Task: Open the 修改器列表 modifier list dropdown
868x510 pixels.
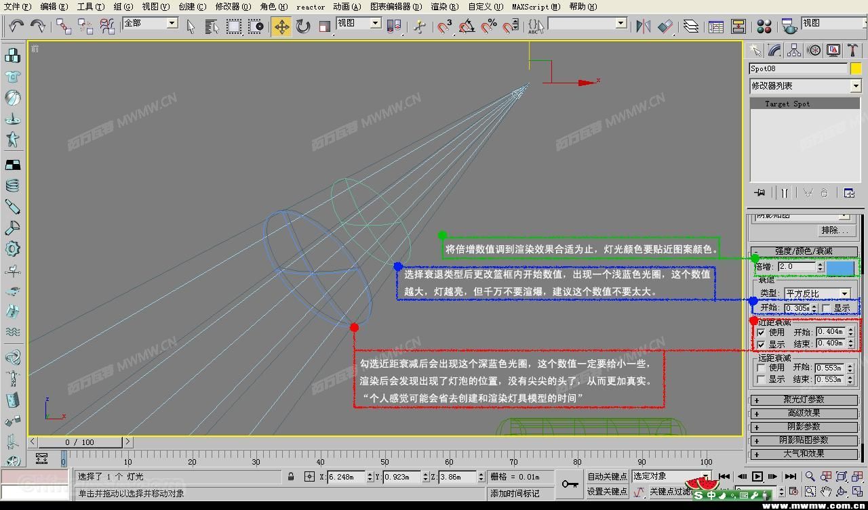Action: tap(805, 86)
